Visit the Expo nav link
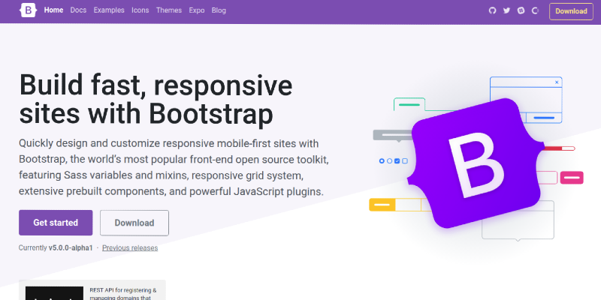 tap(197, 11)
